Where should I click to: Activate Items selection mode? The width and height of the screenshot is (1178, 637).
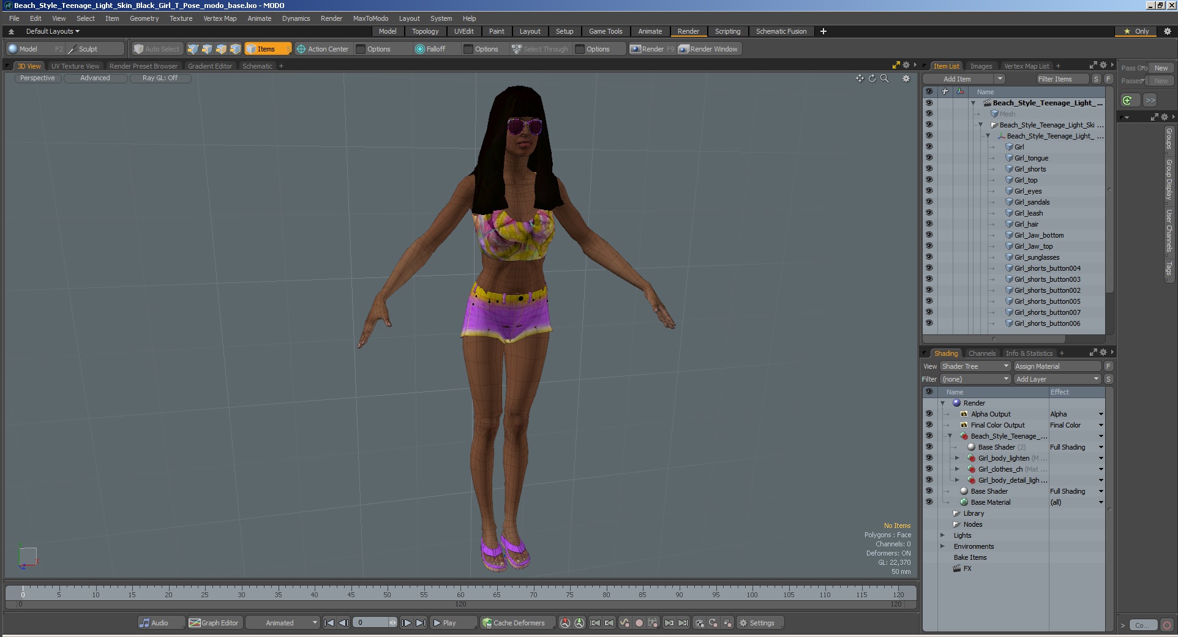[x=268, y=49]
